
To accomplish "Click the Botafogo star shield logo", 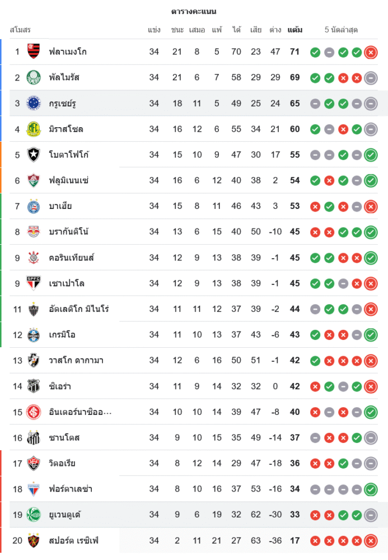I will point(34,155).
